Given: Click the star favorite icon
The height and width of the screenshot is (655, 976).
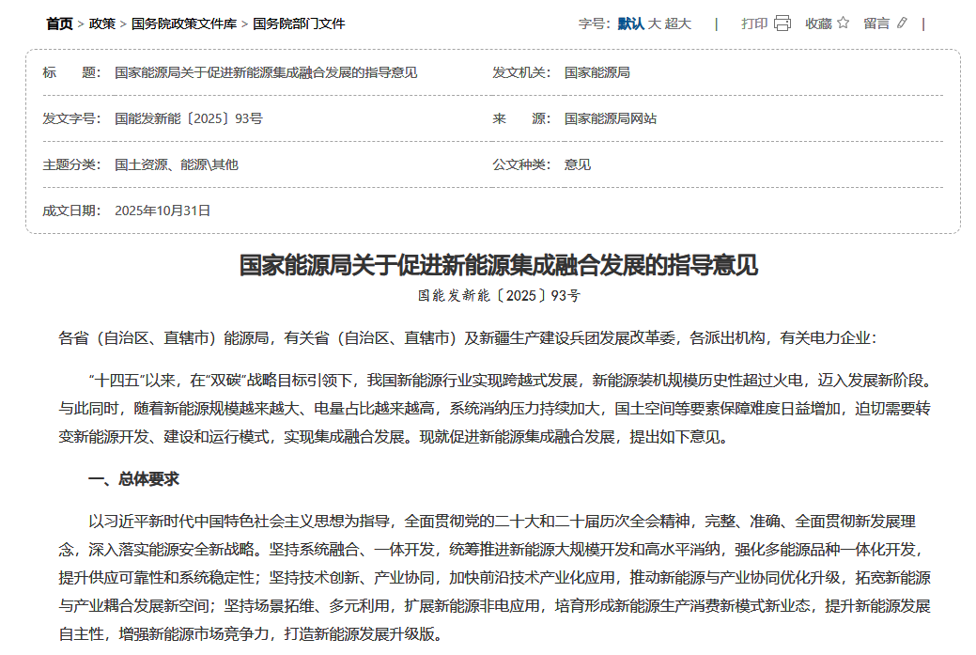Looking at the screenshot, I should point(843,23).
